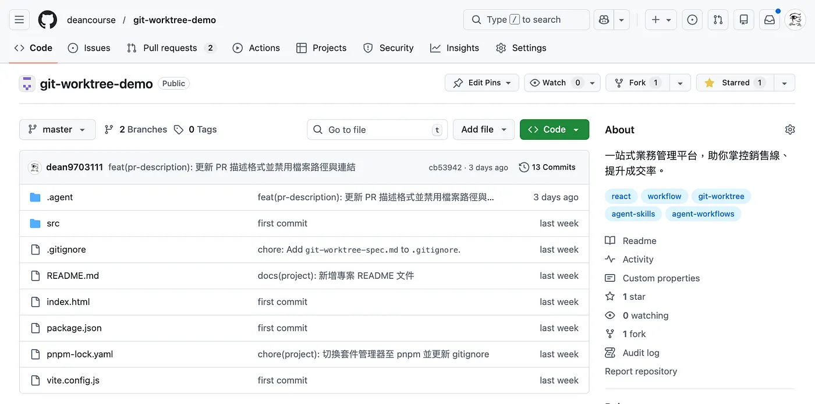
Task: Switch to the Security tab
Action: tap(388, 48)
